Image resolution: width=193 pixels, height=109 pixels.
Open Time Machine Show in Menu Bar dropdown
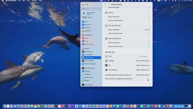pyautogui.click(x=143, y=70)
